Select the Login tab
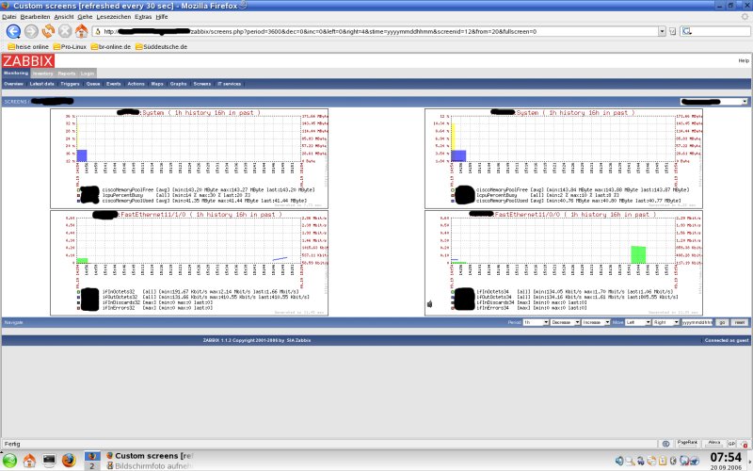Viewport: 753px width, 471px height. click(x=88, y=73)
